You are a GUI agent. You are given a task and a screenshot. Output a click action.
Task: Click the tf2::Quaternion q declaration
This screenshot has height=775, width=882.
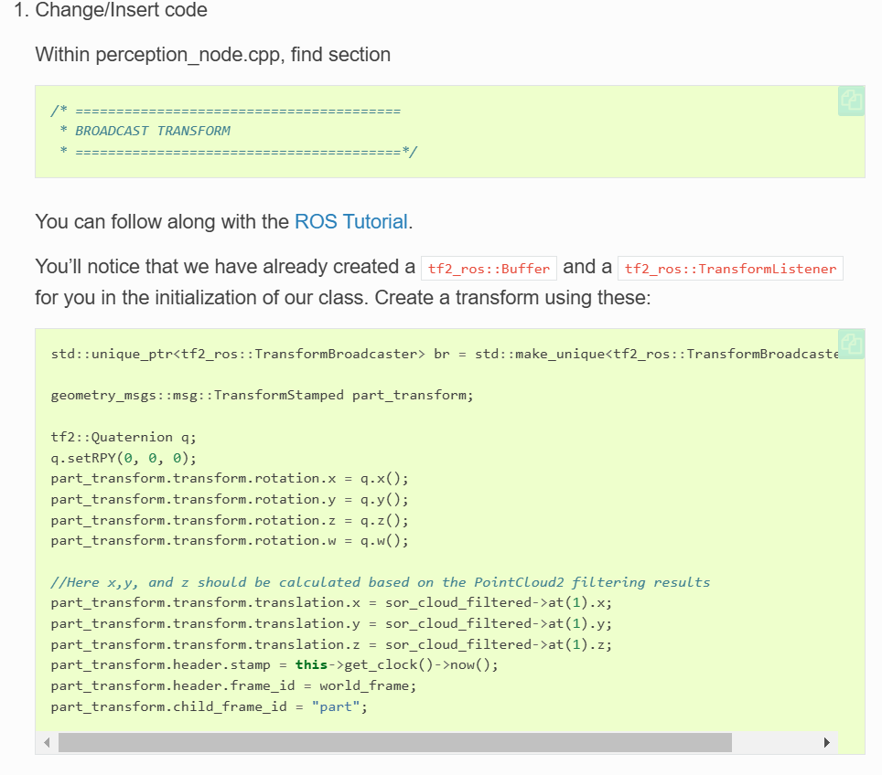111,437
